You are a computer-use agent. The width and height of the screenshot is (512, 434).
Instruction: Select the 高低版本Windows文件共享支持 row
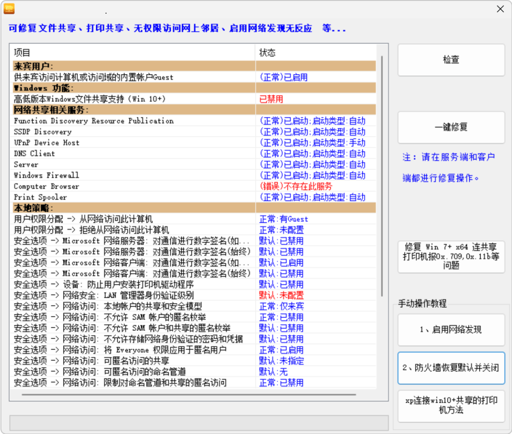195,99
